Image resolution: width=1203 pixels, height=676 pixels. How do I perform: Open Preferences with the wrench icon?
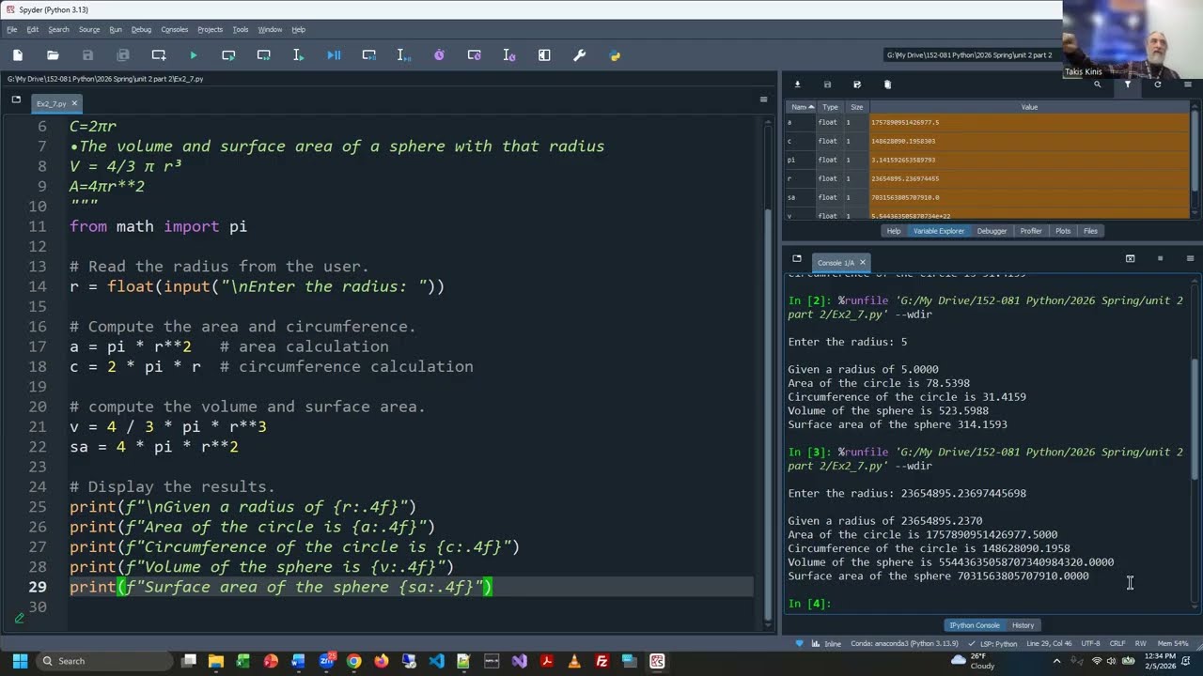(x=580, y=55)
